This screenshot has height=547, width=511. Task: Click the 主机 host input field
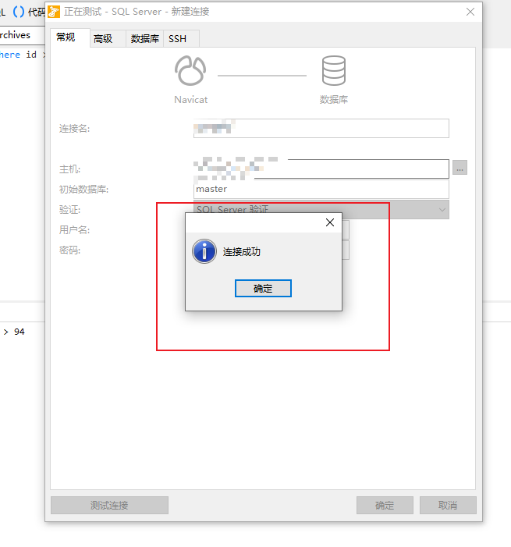tap(321, 169)
